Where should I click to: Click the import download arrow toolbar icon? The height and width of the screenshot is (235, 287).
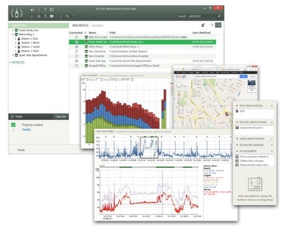[x=38, y=16]
